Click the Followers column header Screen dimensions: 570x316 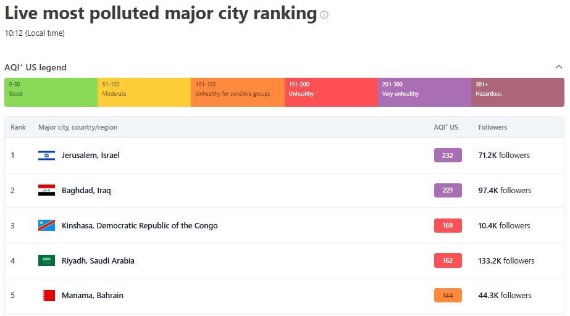493,127
